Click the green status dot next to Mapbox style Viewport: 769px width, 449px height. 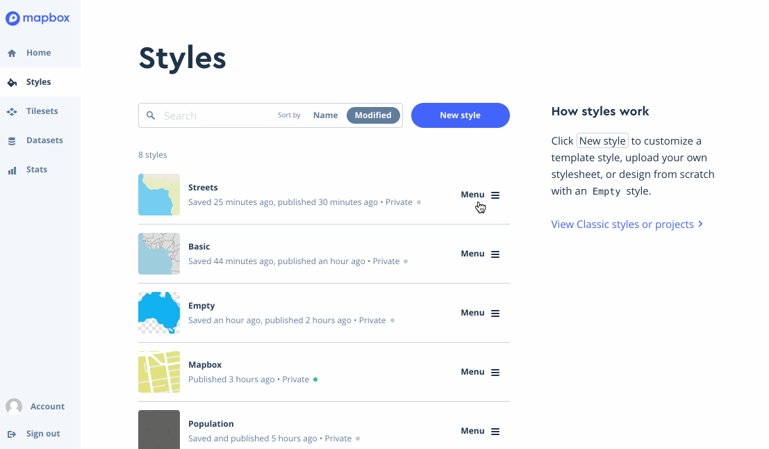tap(316, 379)
